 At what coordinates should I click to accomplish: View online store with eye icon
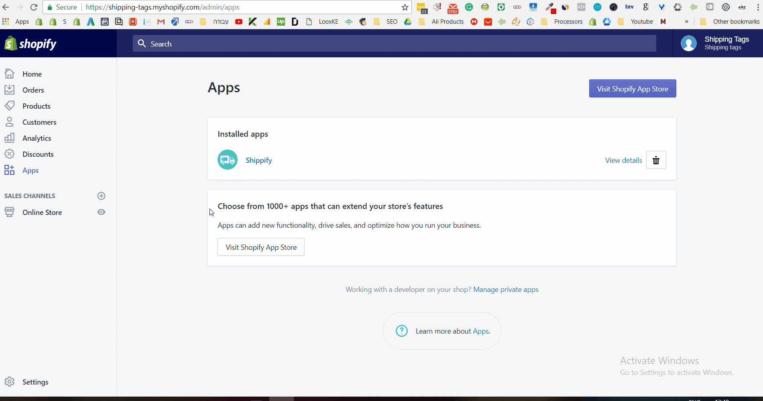point(102,212)
